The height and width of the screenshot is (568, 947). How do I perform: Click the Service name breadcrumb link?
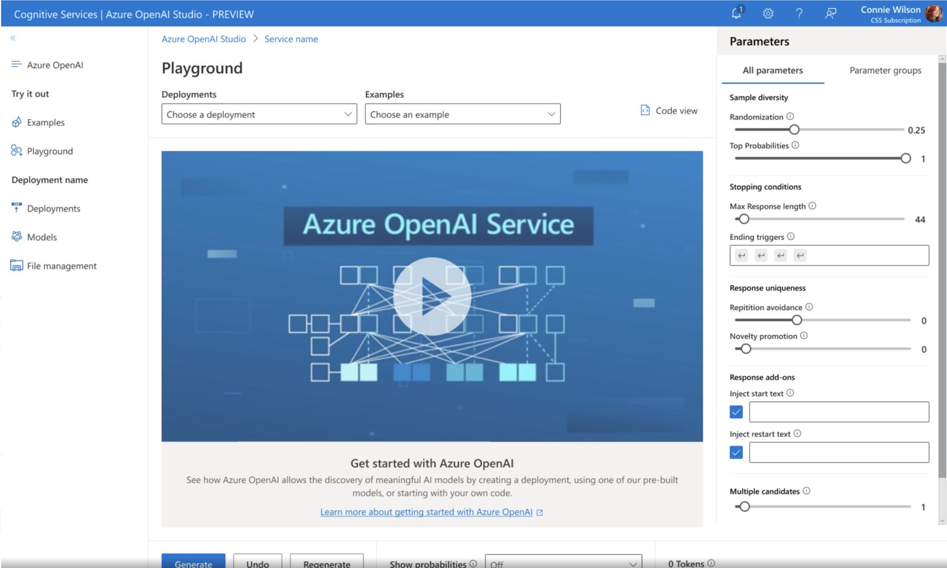(291, 39)
